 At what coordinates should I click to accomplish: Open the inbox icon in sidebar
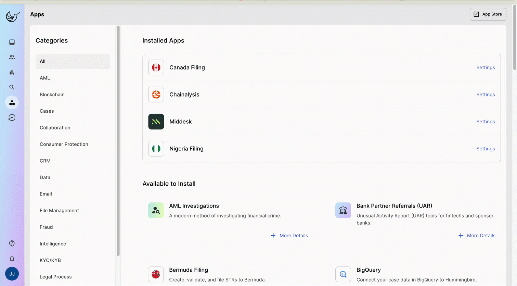tap(12, 42)
